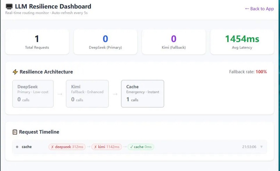Viewport: 280px width, 171px height.
Task: Click the Resilience Architecture heading
Action: pyautogui.click(x=46, y=72)
